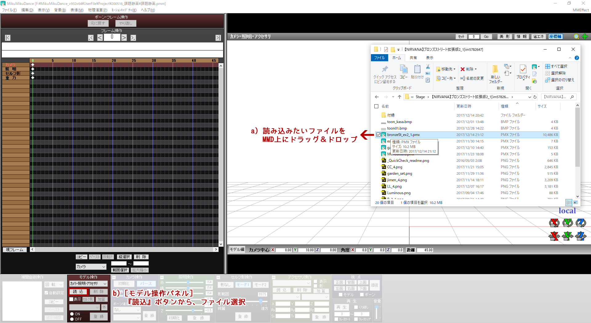Viewport: 591px width, 323px height.
Task: Jump to the first frame using |< icon
Action: point(8,38)
